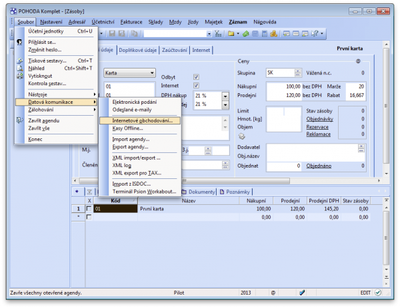Viewport: 400px width, 308px height.
Task: Open the toolbar search combo box arrow
Action: (209, 34)
